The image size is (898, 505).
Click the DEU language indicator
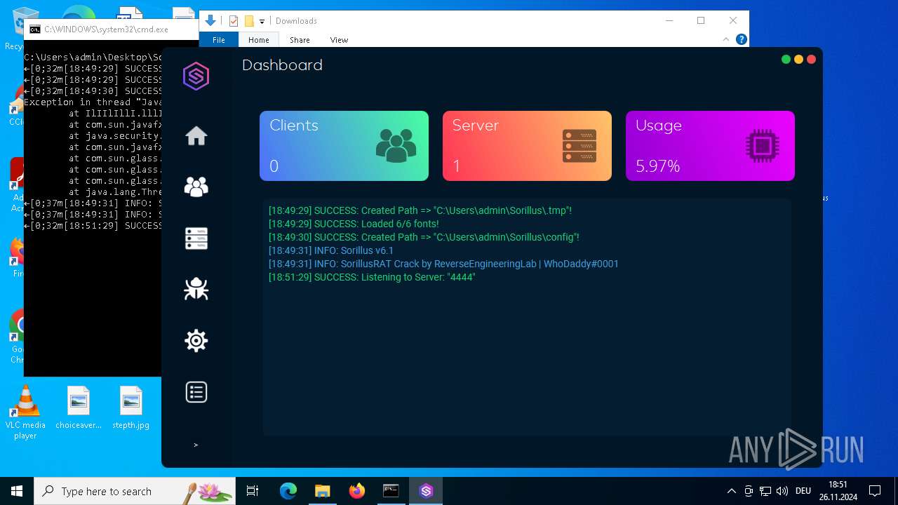click(x=803, y=491)
